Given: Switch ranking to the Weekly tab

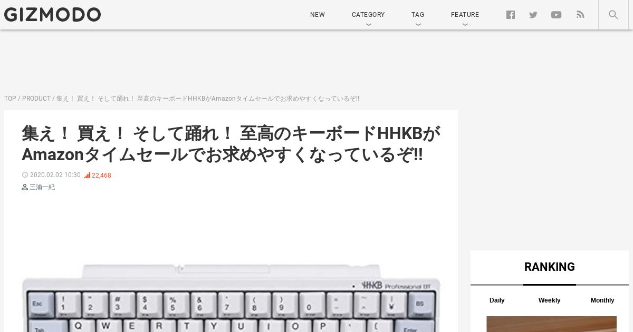Looking at the screenshot, I should point(549,300).
